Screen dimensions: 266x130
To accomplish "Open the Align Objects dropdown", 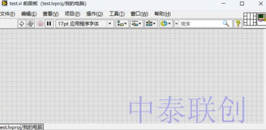I will (122, 24).
